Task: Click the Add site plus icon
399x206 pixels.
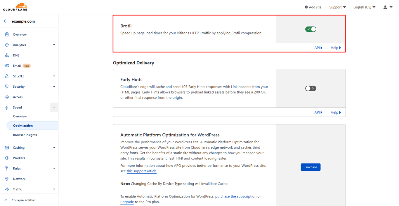Action: [x=306, y=7]
